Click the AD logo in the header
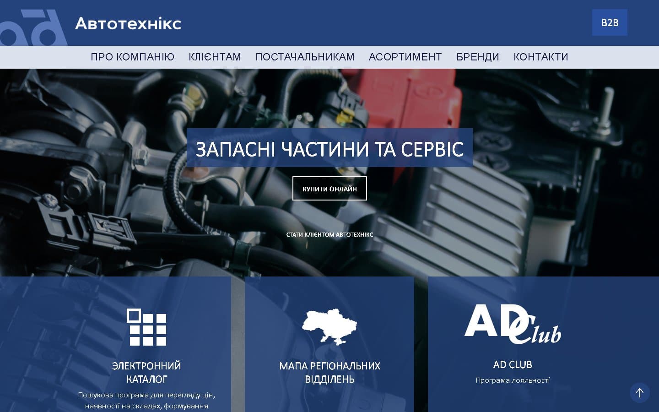 33,27
